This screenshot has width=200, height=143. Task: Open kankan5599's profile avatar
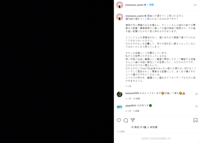119,94
